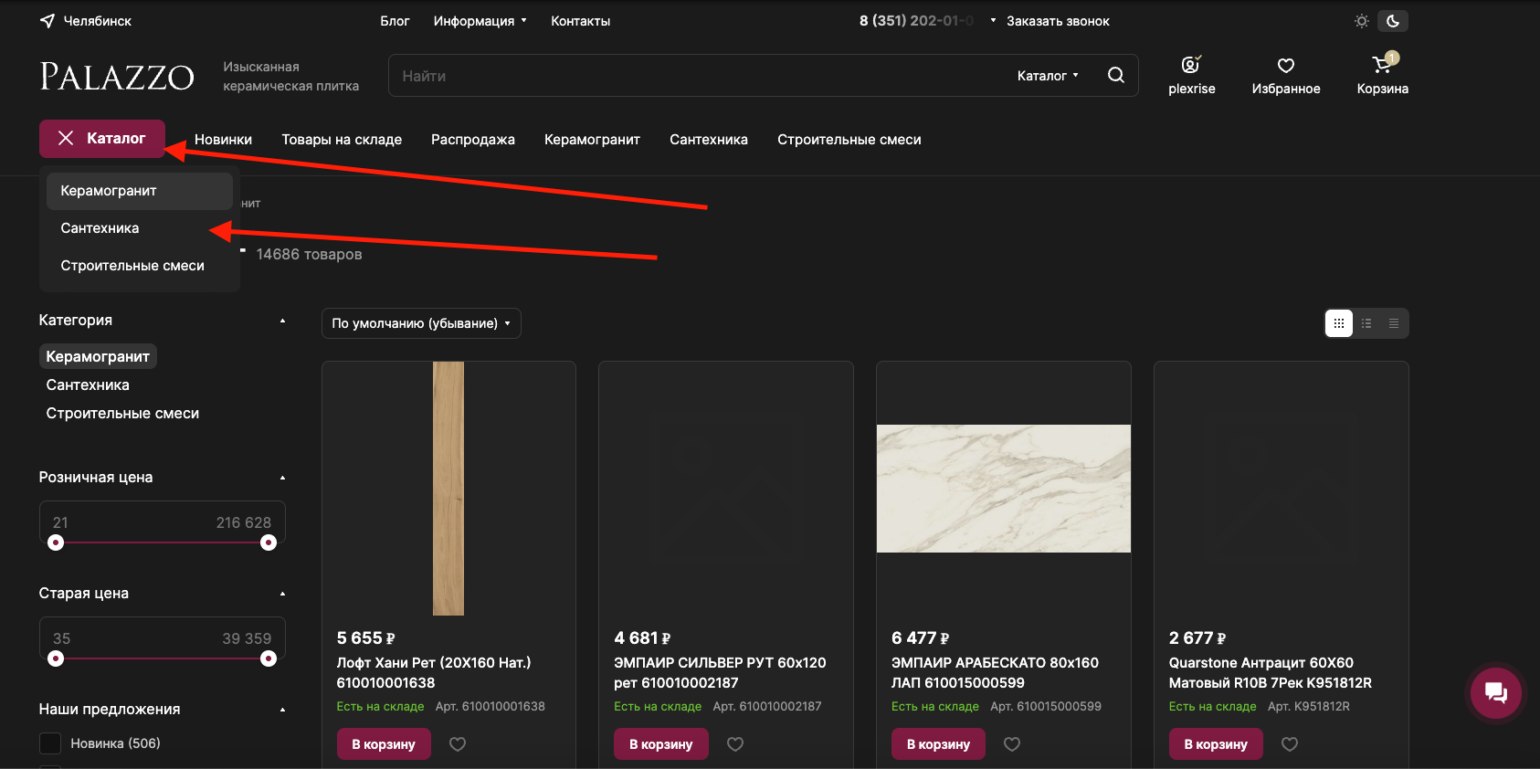Add ЭМПАИР СИЛЬВЕР РУТ to favorites heart

(735, 744)
